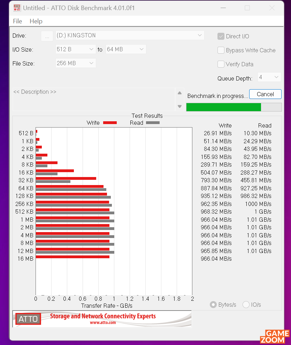Click the 256 KB row label in chart
The image size is (291, 345).
[24, 204]
